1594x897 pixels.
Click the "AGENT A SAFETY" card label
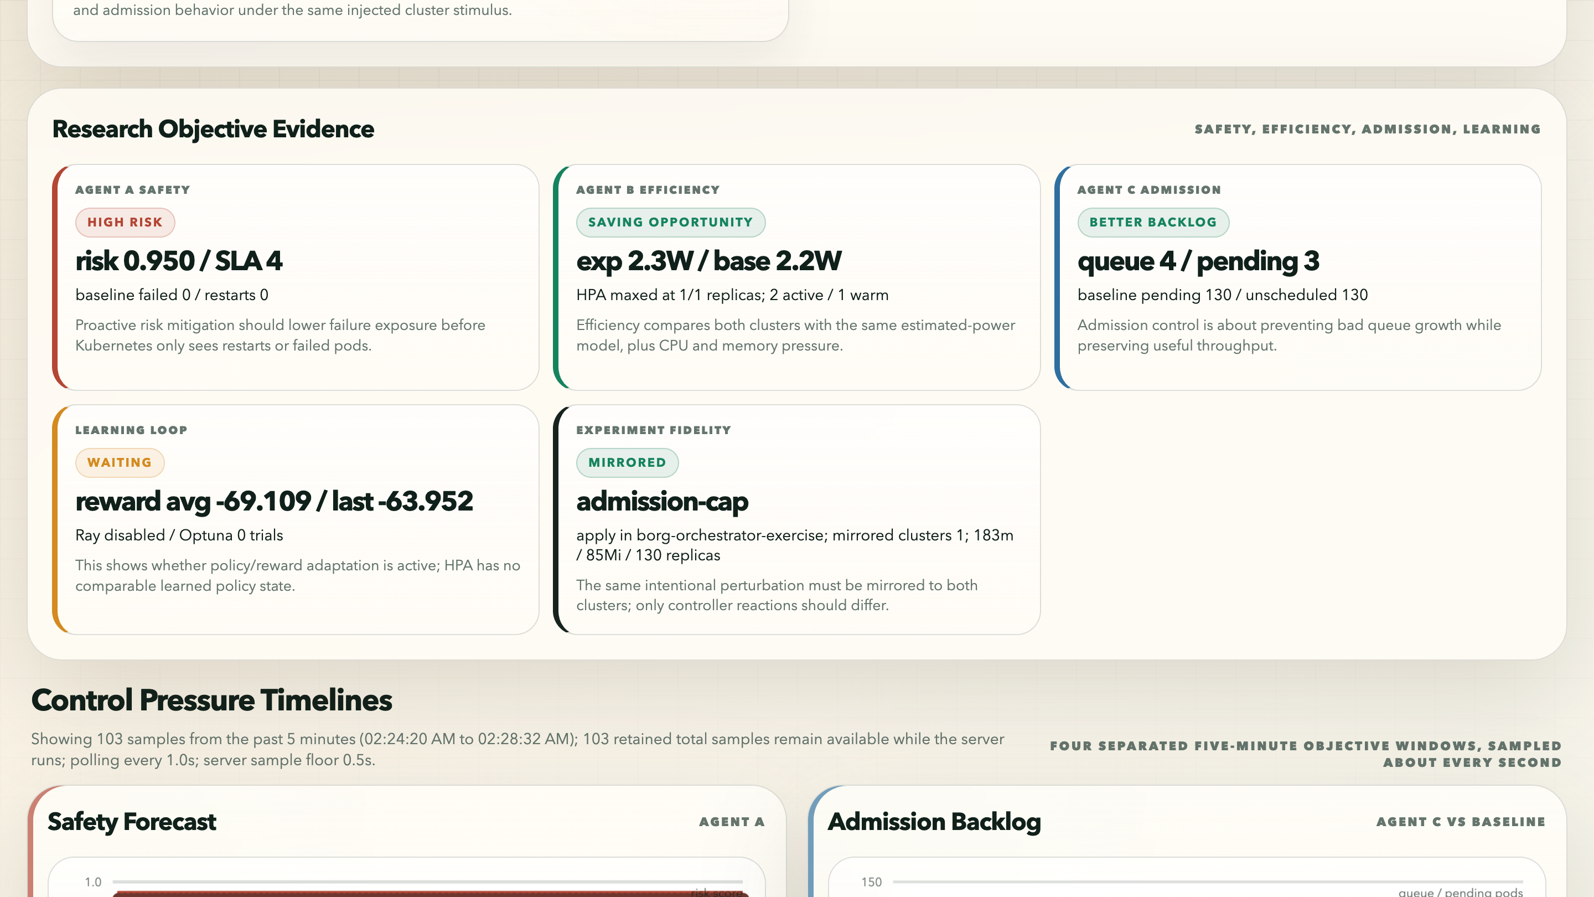pyautogui.click(x=132, y=190)
